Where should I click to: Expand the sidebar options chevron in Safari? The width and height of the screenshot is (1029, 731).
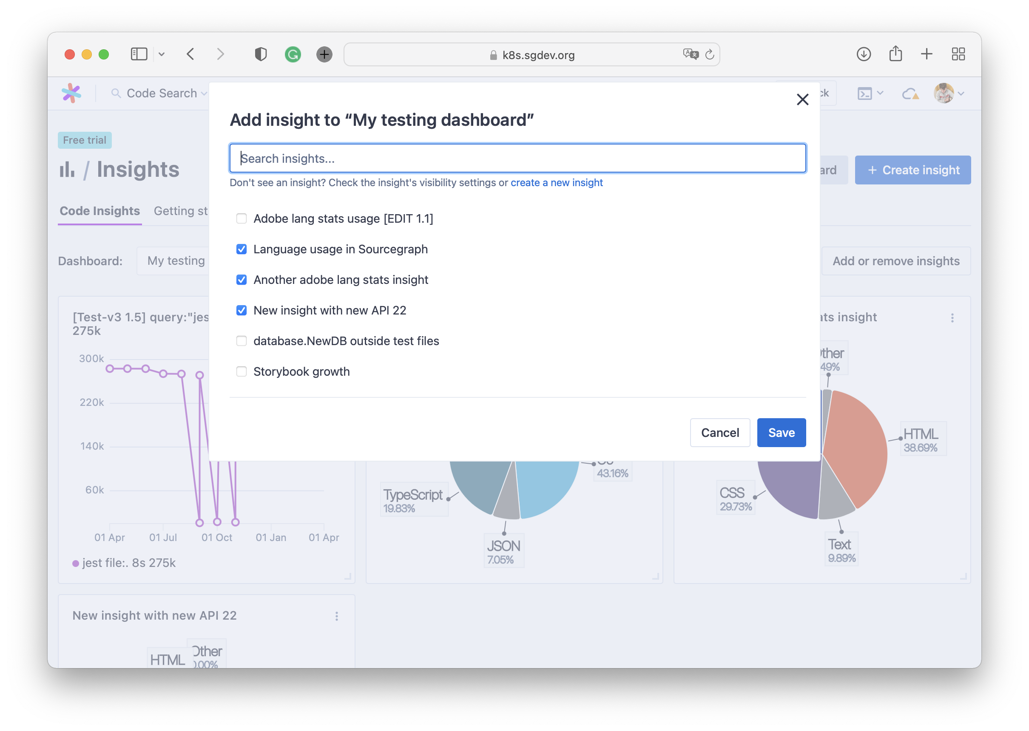[x=162, y=54]
